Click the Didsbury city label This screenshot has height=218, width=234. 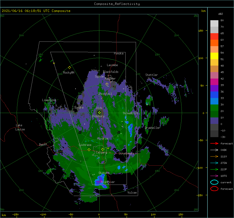click(98, 116)
